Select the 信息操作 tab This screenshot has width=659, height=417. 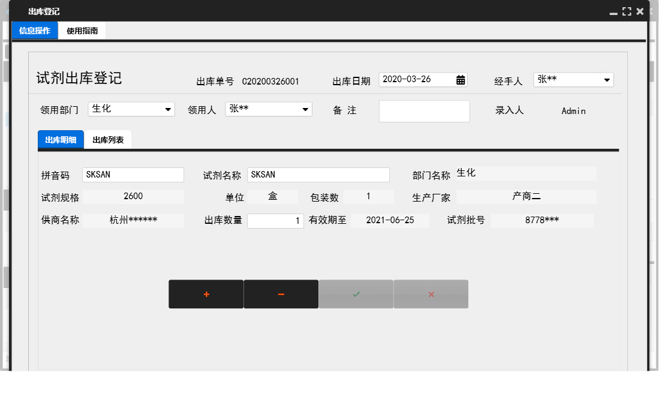[x=34, y=30]
